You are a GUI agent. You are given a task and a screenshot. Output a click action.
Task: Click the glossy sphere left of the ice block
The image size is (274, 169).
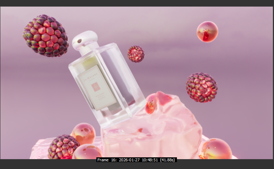pos(83,133)
